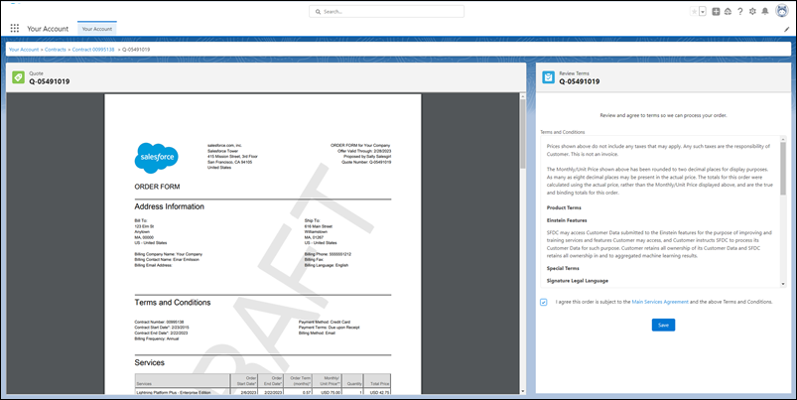
Task: Click the Address Information heading
Action: tap(170, 206)
